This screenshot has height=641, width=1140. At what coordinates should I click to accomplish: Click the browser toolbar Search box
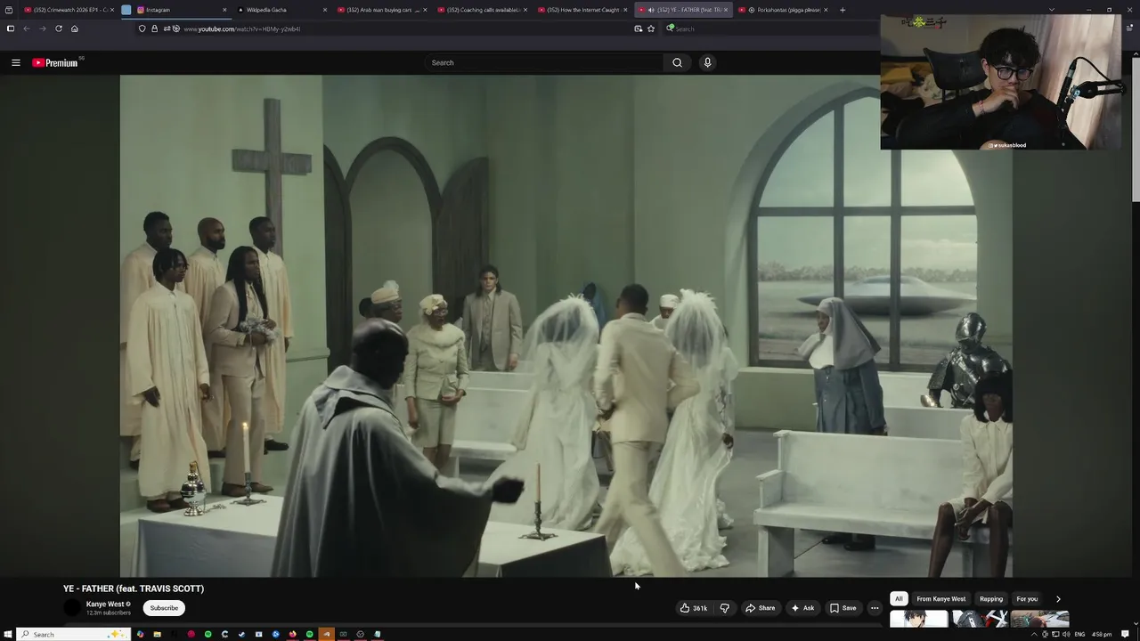(x=771, y=28)
